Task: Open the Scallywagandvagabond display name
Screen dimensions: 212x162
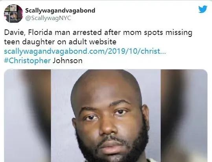Action: click(x=60, y=11)
